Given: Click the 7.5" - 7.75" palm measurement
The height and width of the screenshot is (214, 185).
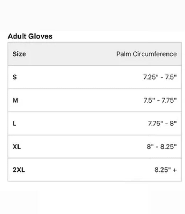Looking at the screenshot, I should coord(160,100).
